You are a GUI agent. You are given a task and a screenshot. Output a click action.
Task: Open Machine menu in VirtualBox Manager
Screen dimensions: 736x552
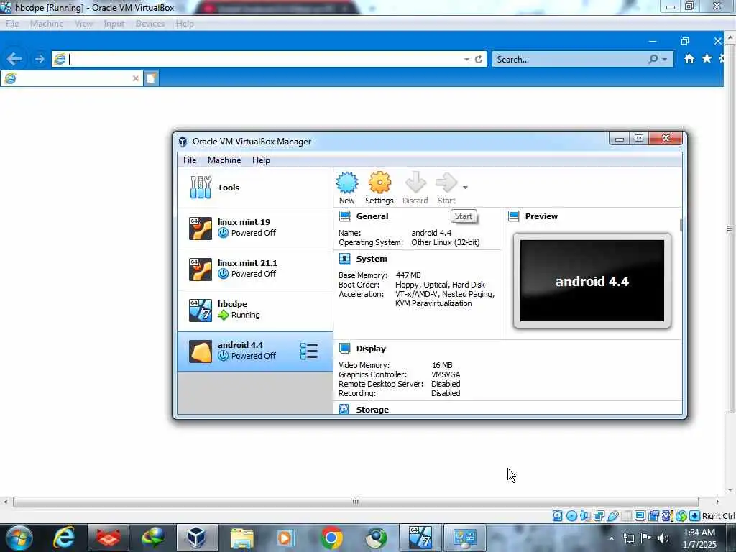tap(224, 160)
